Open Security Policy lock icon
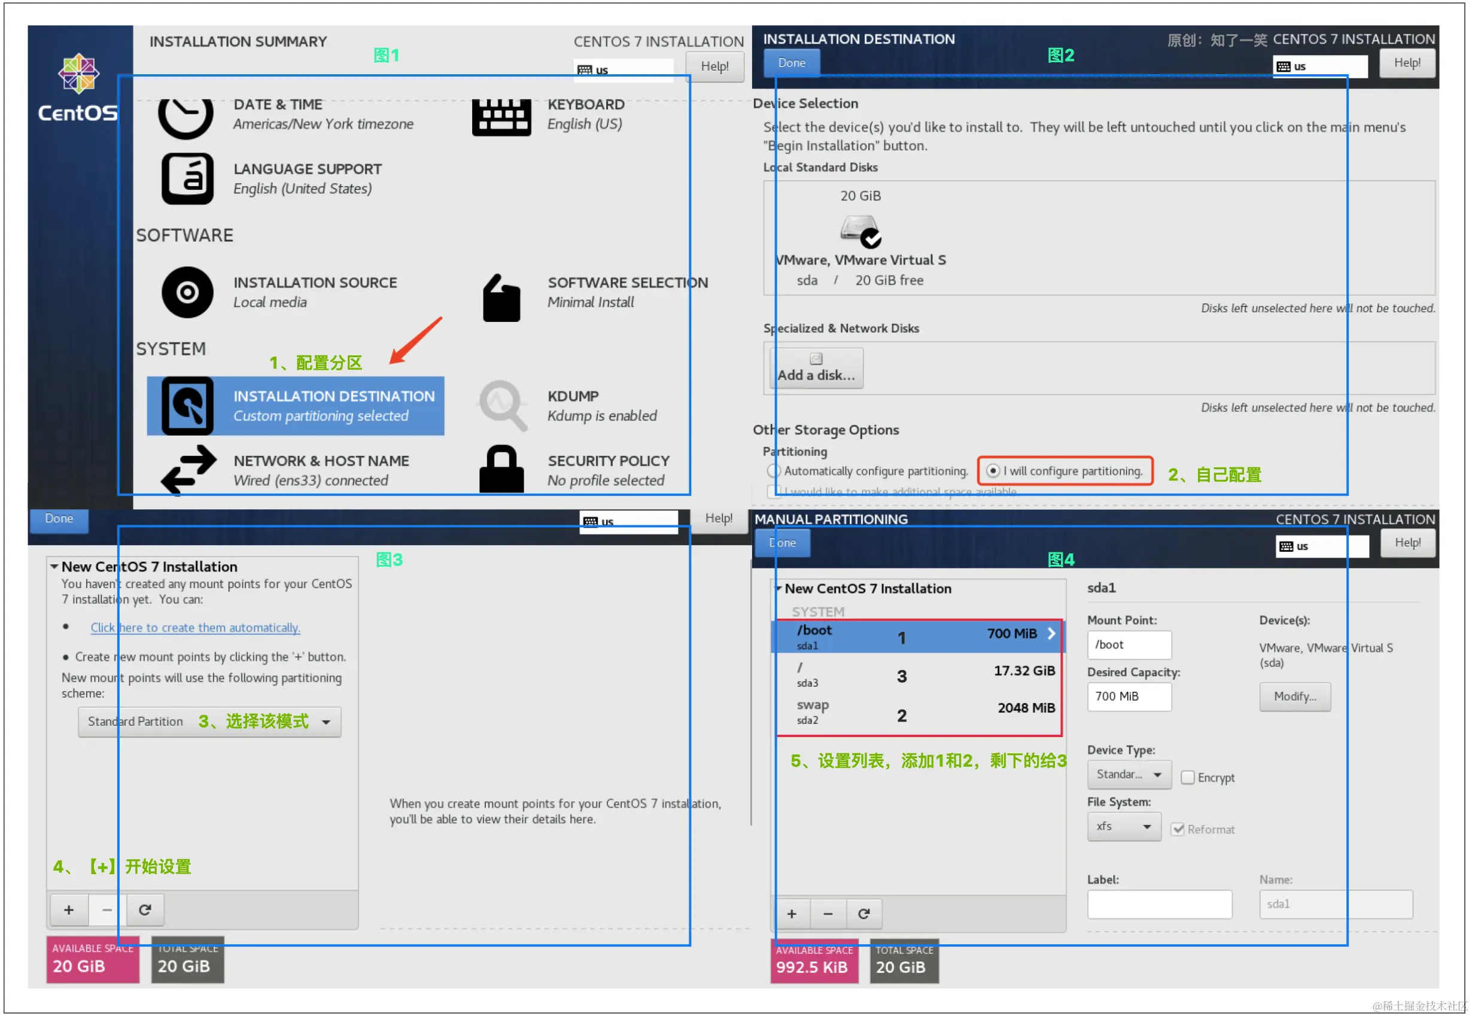 pos(501,470)
